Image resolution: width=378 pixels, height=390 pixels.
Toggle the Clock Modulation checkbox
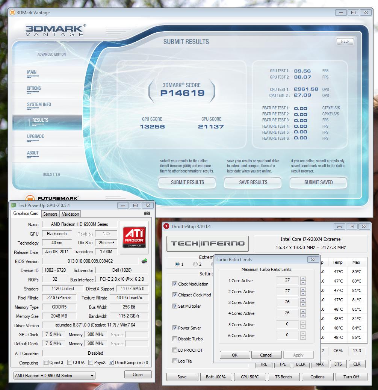click(x=175, y=284)
